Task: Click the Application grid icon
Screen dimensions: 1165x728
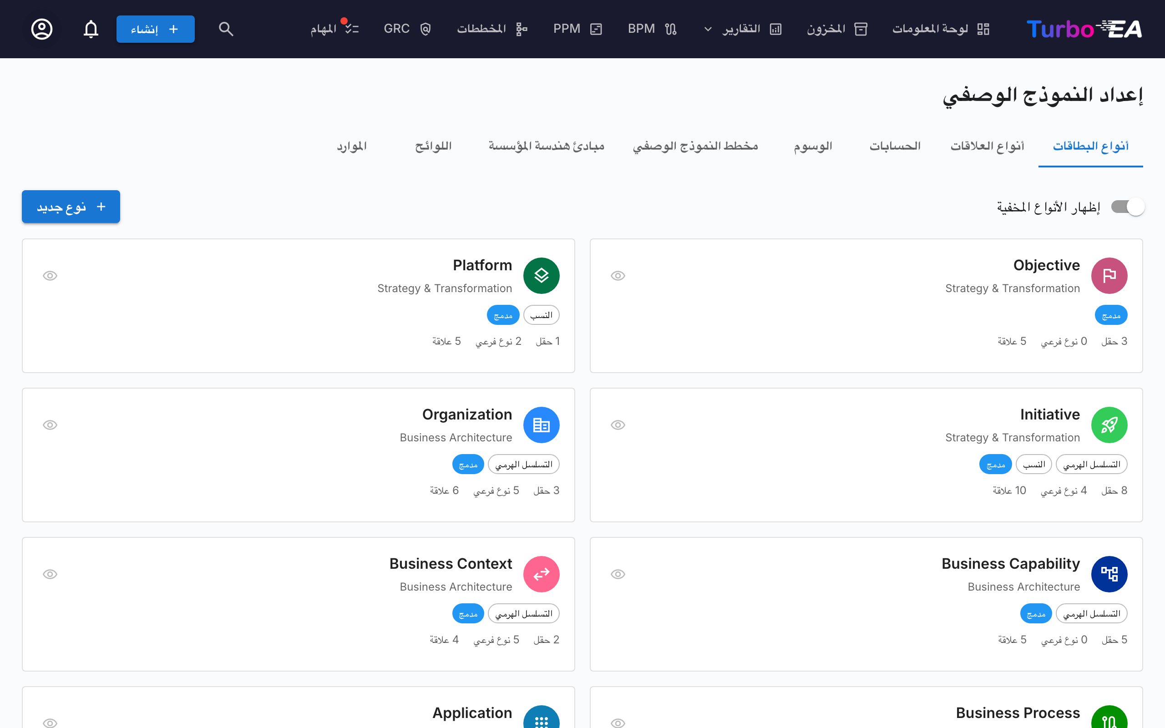Action: click(541, 718)
